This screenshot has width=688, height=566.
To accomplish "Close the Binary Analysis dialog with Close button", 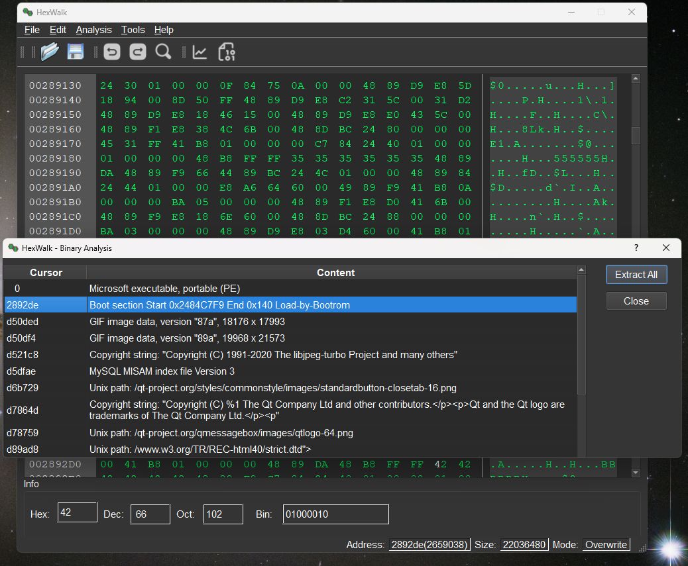I will (x=636, y=301).
